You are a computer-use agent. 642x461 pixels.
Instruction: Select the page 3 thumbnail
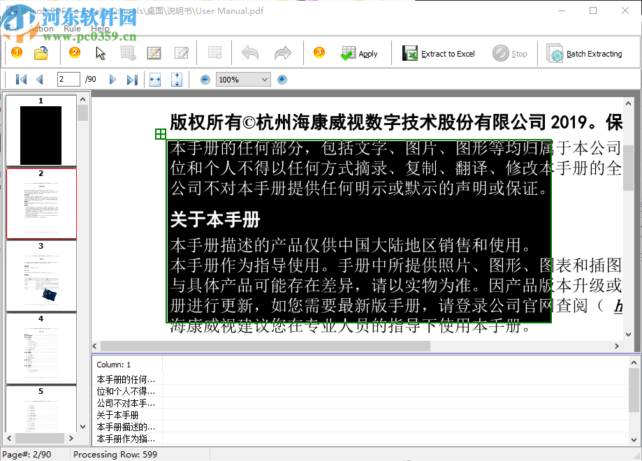tap(41, 276)
